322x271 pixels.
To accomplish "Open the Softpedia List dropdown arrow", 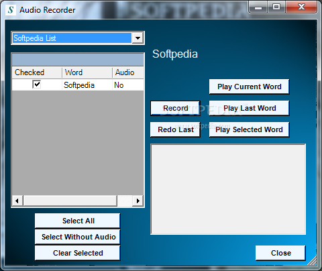I will tap(138, 38).
